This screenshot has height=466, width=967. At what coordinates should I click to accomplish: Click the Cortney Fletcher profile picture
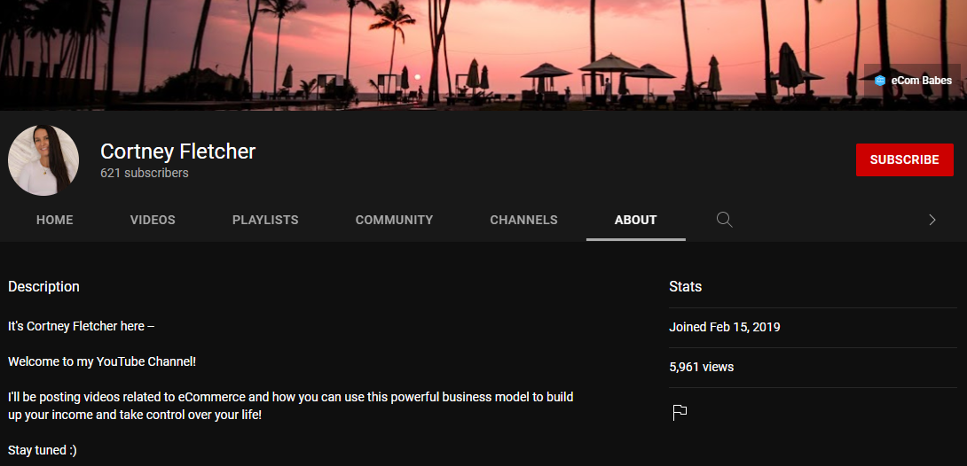43,160
